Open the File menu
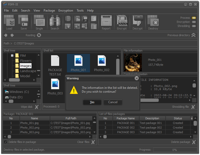200x155 pixels. coord(6,11)
